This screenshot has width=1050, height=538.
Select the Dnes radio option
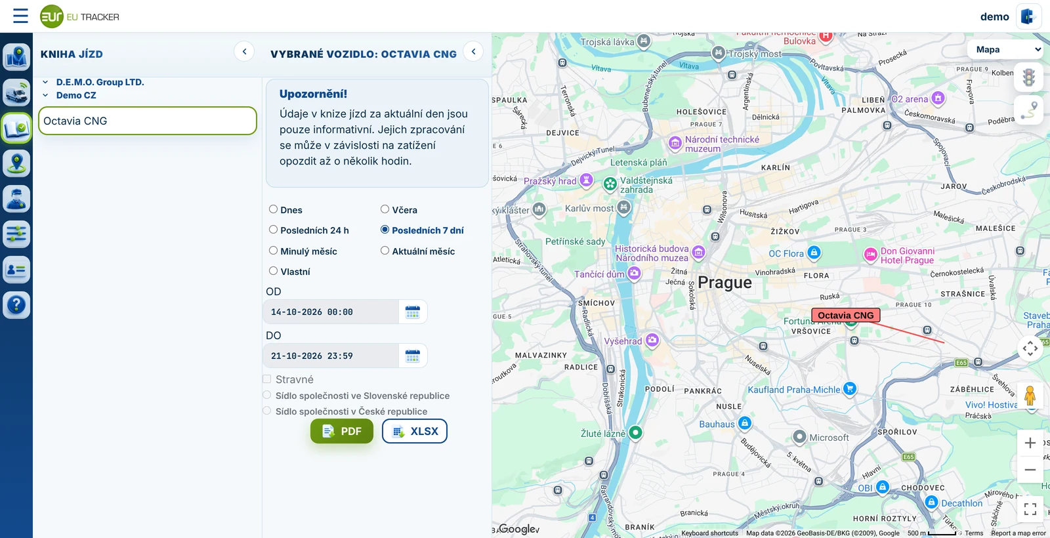point(273,209)
